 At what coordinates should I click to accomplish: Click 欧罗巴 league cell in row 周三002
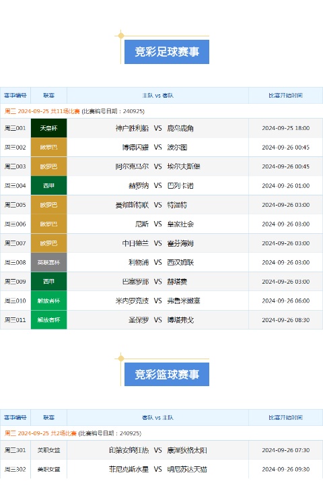coord(49,148)
